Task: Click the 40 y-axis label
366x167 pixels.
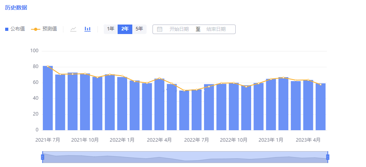Action: pyautogui.click(x=36, y=99)
